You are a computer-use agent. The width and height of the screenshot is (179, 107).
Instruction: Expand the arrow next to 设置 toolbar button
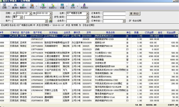point(67,6)
